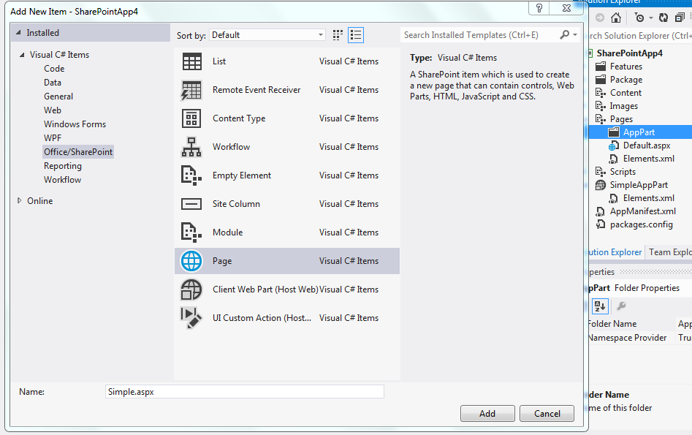Switch to the Solution Explorer tab
Viewport: 692px width, 435px height.
coord(616,252)
